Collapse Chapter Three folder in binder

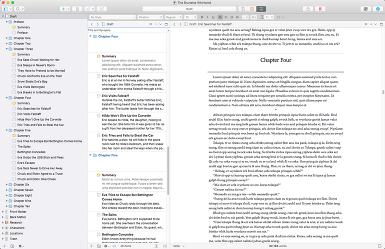coord(6,49)
